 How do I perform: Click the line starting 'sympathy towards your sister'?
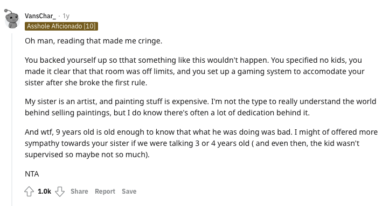192,143
